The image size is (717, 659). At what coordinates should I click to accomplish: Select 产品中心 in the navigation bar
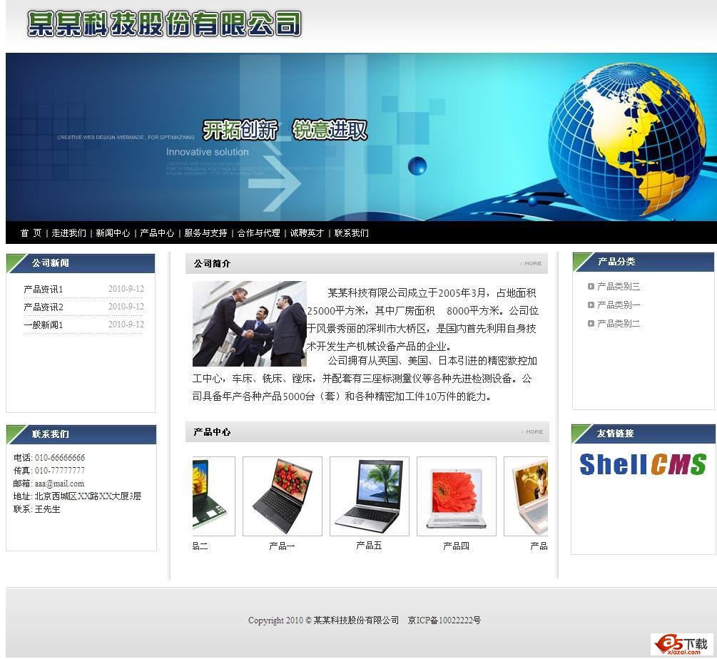tap(157, 233)
